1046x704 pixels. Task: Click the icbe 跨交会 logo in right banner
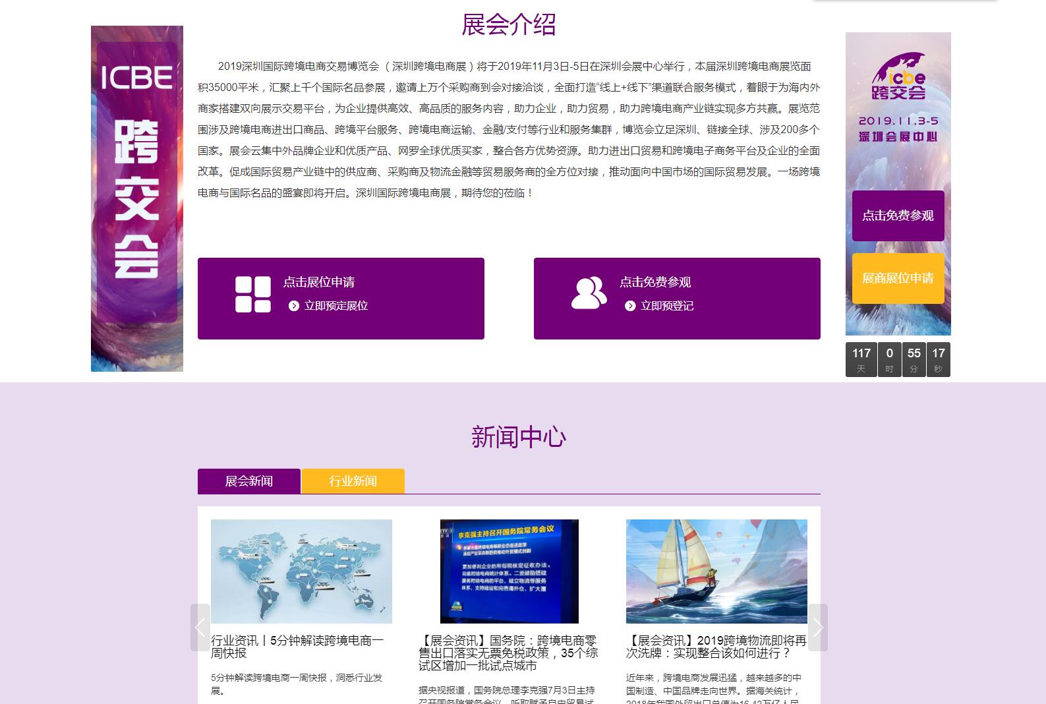pyautogui.click(x=898, y=77)
